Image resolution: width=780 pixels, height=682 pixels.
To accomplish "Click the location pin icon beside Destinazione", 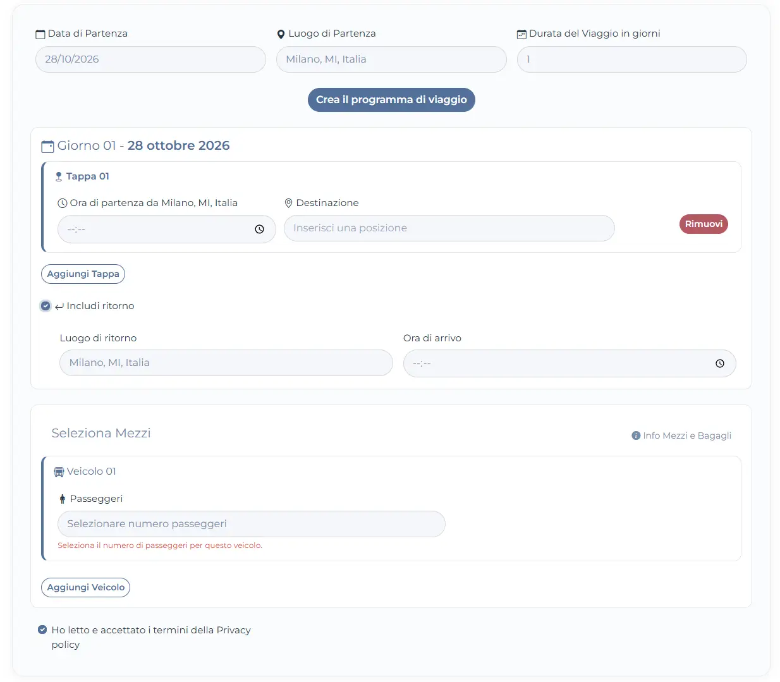I will tap(288, 203).
